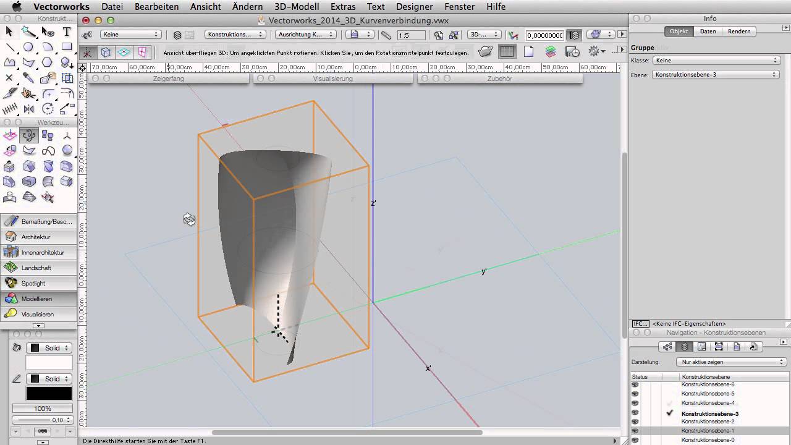Switch to the Rendern tab in Info palette
The image size is (791, 445).
739,32
